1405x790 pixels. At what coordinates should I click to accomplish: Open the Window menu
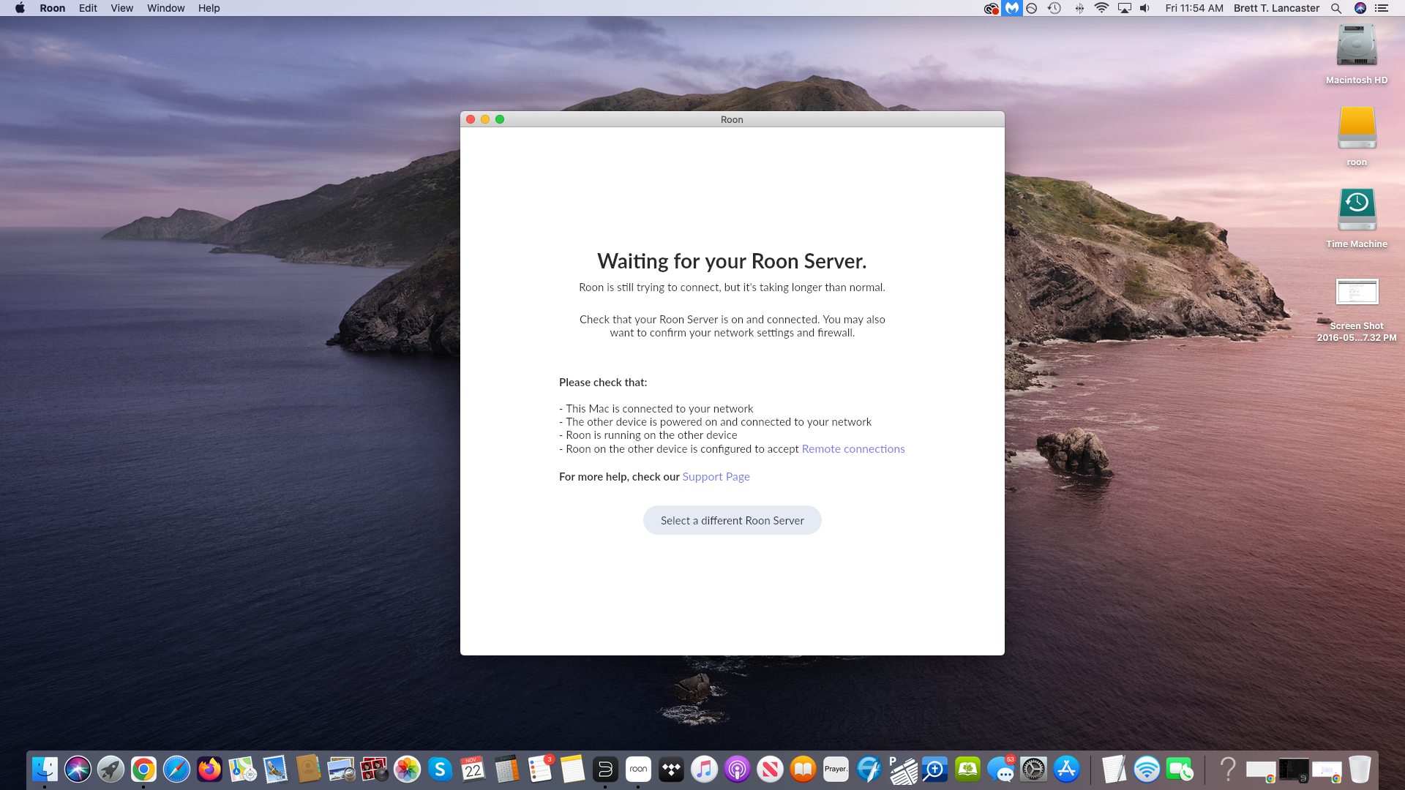click(x=165, y=8)
